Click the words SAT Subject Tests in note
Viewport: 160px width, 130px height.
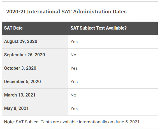pyautogui.click(x=34, y=122)
